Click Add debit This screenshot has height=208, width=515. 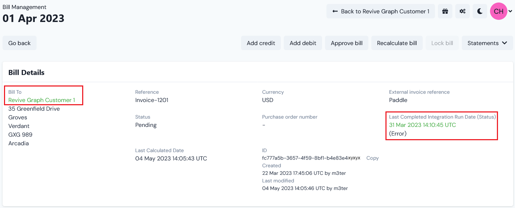pos(303,43)
